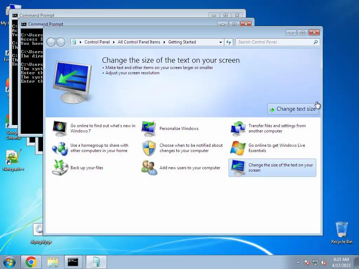Select "Use a homegroup to share" link
This screenshot has width=359, height=269.
point(99,148)
